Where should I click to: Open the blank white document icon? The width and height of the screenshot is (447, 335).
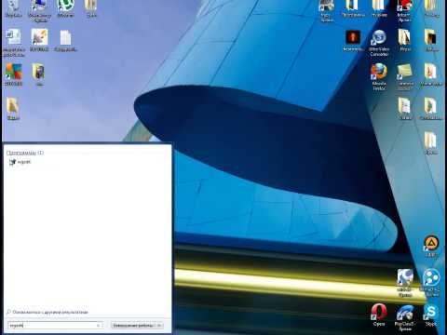point(65,40)
